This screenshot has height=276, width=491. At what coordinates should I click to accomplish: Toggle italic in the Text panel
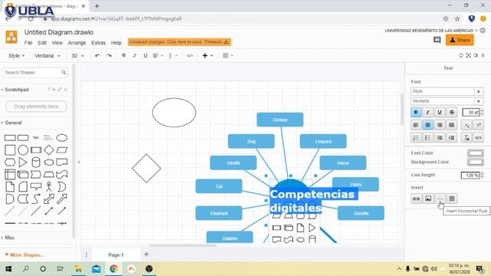click(428, 113)
